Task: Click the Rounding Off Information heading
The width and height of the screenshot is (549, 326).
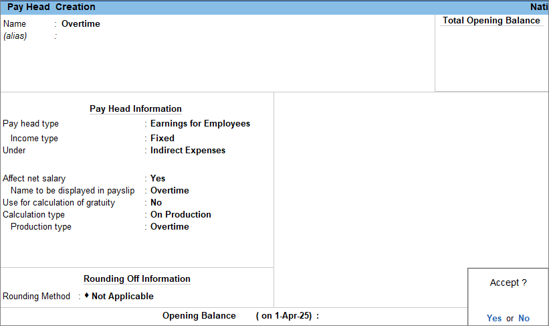Action: tap(137, 278)
